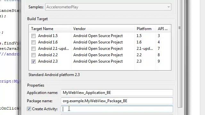Click API level value 7
This screenshot has height=115, width=205.
click(159, 49)
